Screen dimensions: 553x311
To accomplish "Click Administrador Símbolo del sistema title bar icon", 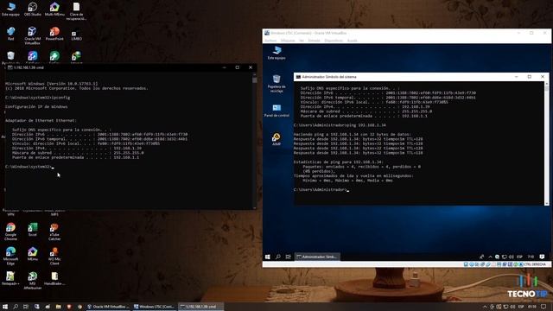I will [298, 77].
